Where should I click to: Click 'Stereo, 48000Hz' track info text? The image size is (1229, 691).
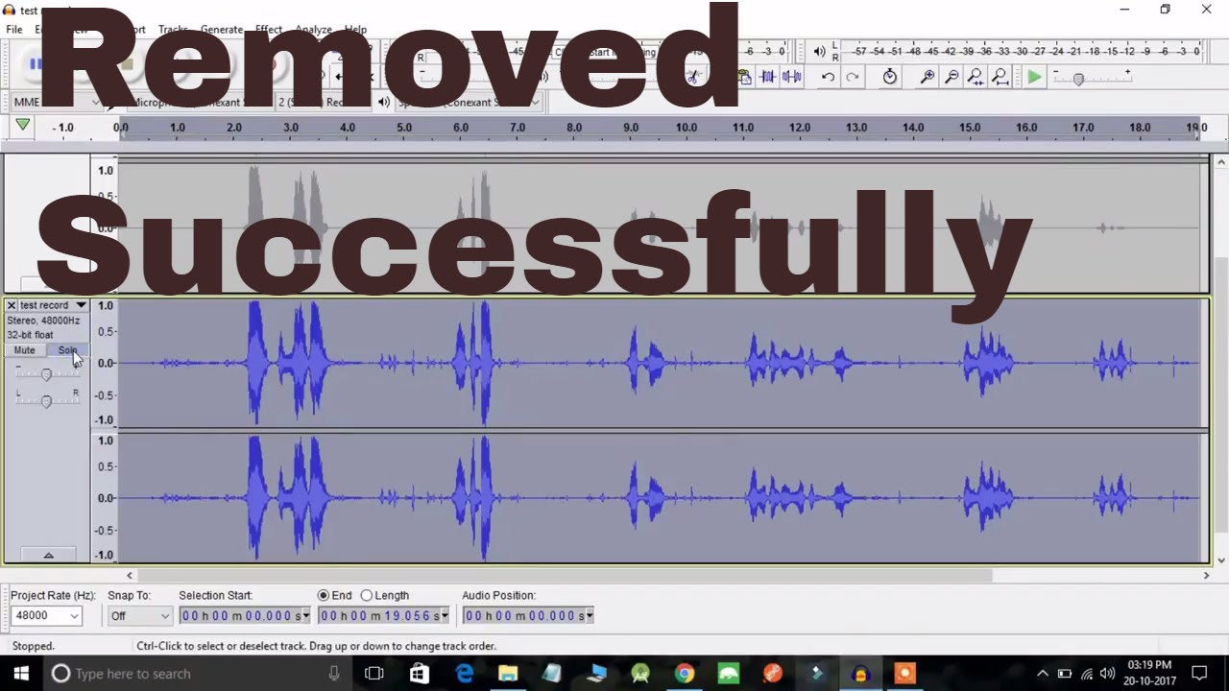tap(43, 321)
